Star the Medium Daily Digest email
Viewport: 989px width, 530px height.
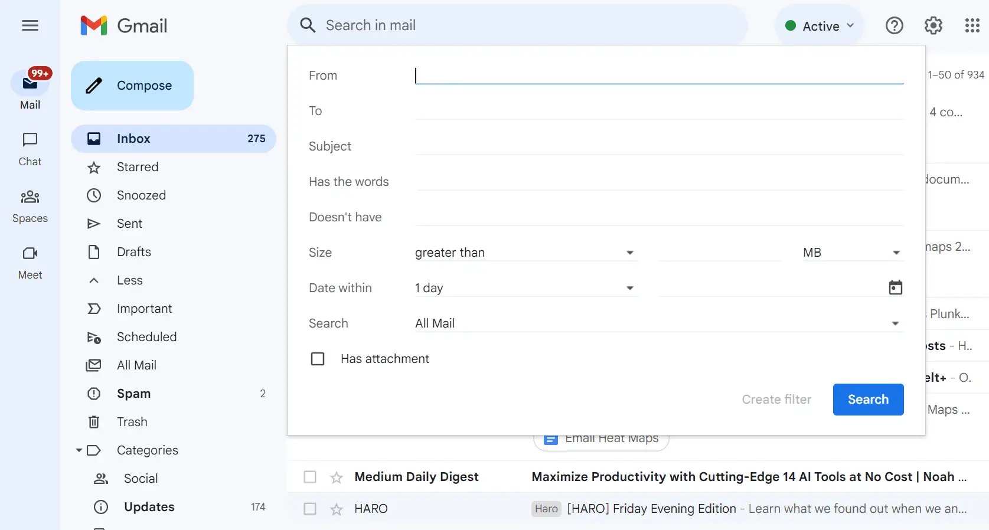click(x=337, y=477)
